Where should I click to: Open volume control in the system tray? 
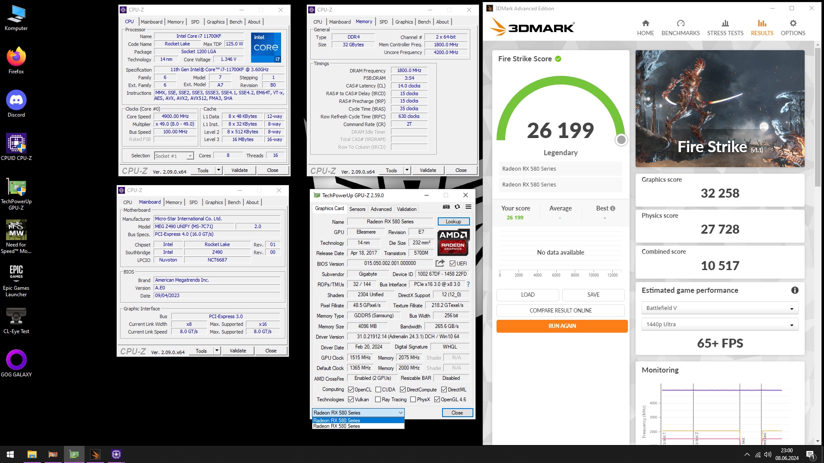[x=768, y=454]
